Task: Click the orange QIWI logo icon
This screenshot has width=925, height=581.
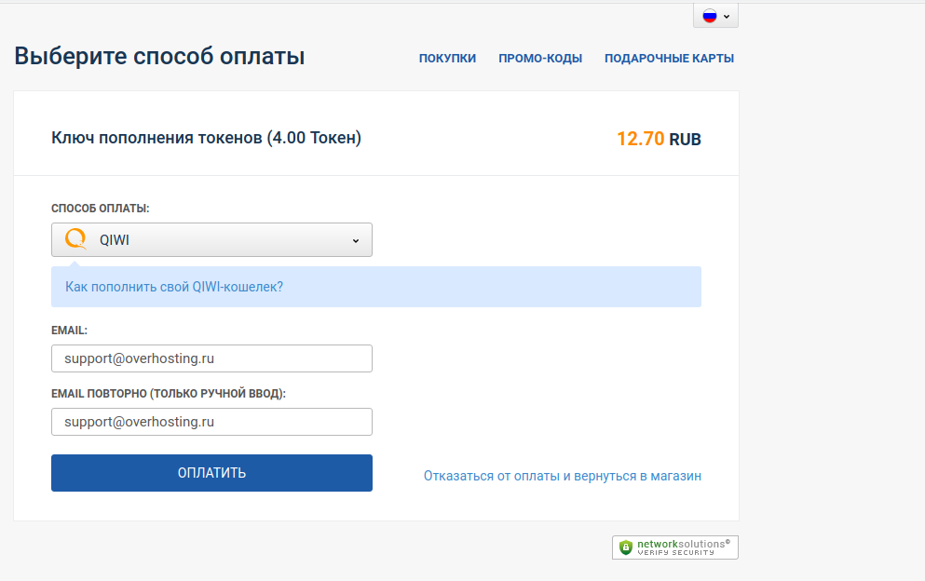Action: click(x=76, y=239)
